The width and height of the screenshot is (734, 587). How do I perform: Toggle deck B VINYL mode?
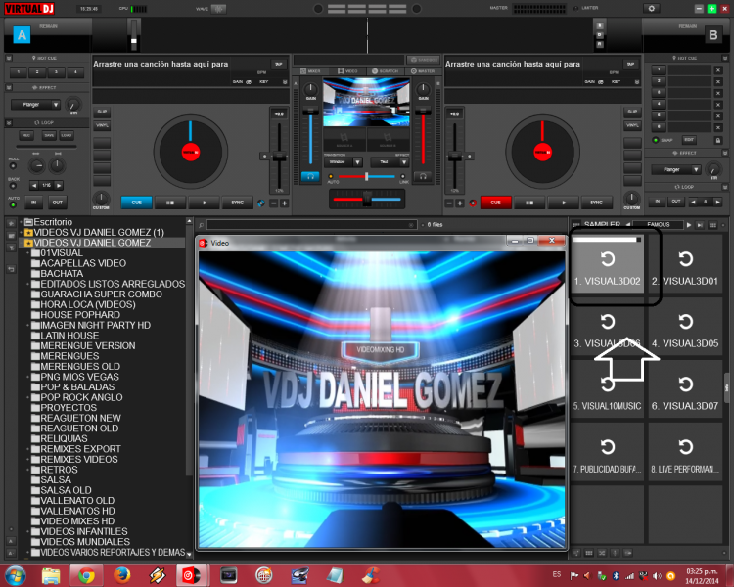[632, 125]
